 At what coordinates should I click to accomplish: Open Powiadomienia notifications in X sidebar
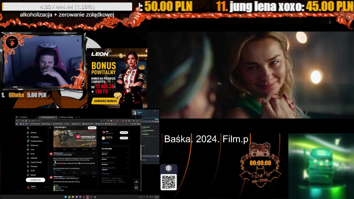(35, 141)
